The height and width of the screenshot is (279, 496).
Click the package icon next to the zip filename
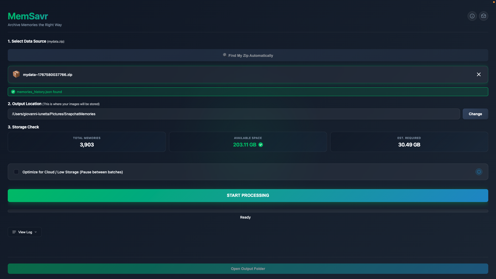pos(16,74)
